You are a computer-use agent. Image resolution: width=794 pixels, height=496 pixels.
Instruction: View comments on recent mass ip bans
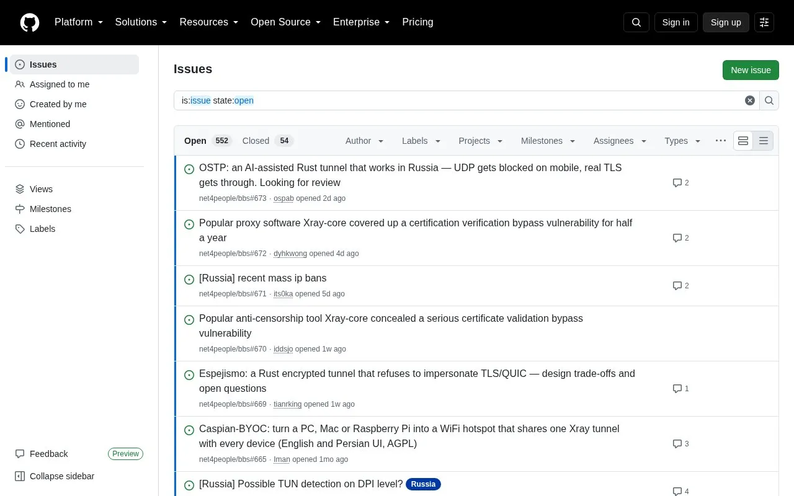(681, 286)
